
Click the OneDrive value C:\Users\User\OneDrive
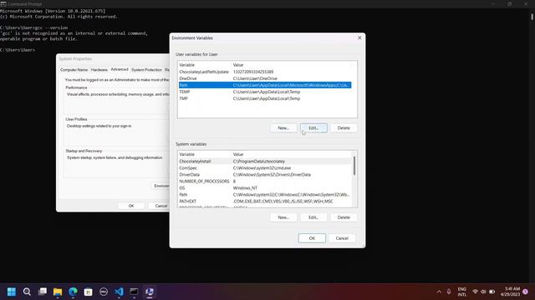click(255, 78)
